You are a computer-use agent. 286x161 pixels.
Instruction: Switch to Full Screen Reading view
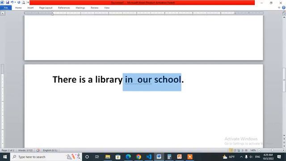pos(235,150)
